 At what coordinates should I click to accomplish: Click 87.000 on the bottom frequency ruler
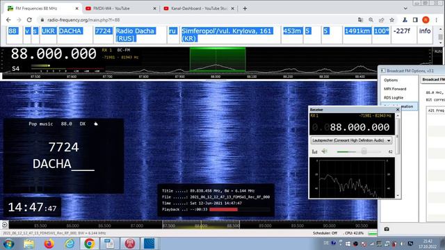tap(137, 226)
